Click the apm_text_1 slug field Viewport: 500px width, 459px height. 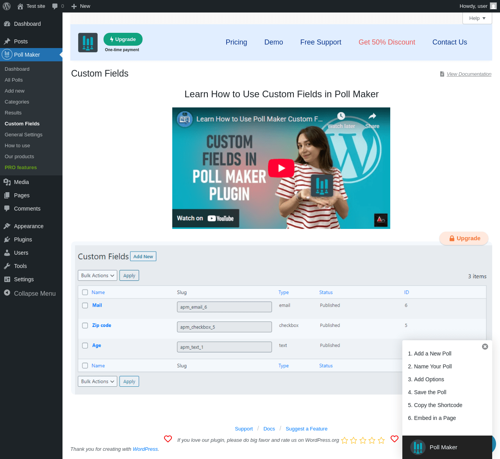[224, 347]
